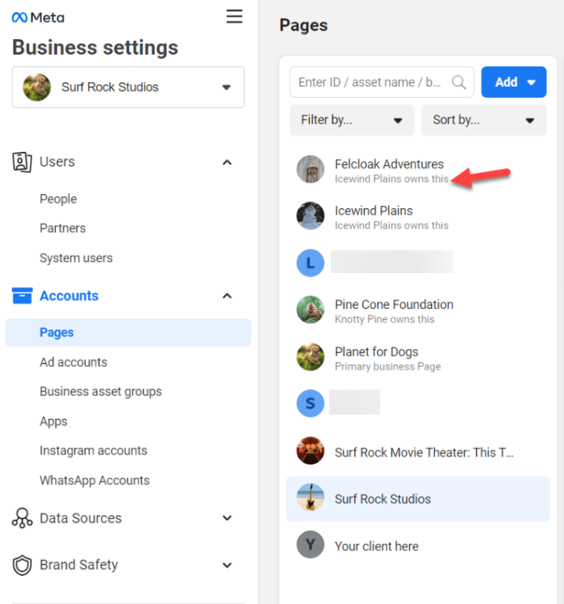Click the Surf Rock Studios guitar avatar
Screen dimensions: 564x604
(310, 498)
